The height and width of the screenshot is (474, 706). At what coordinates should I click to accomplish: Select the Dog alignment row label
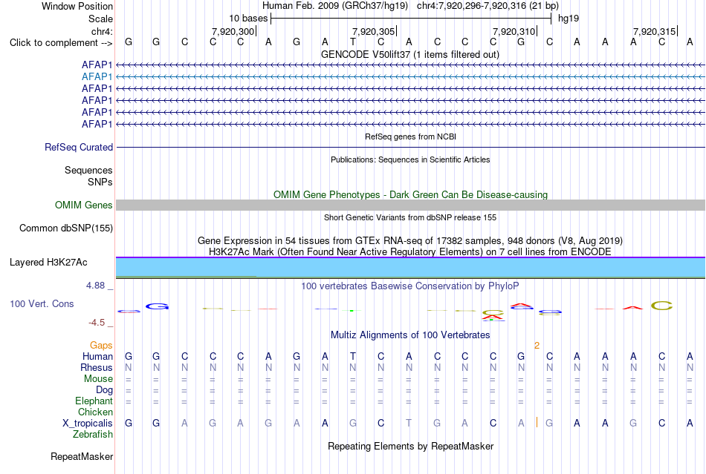click(104, 390)
